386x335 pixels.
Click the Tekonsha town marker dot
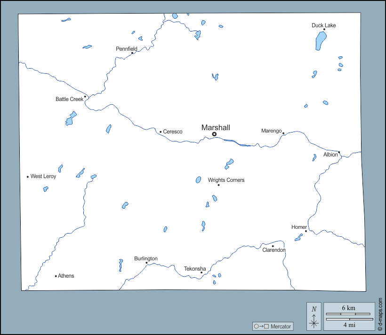[201, 273]
